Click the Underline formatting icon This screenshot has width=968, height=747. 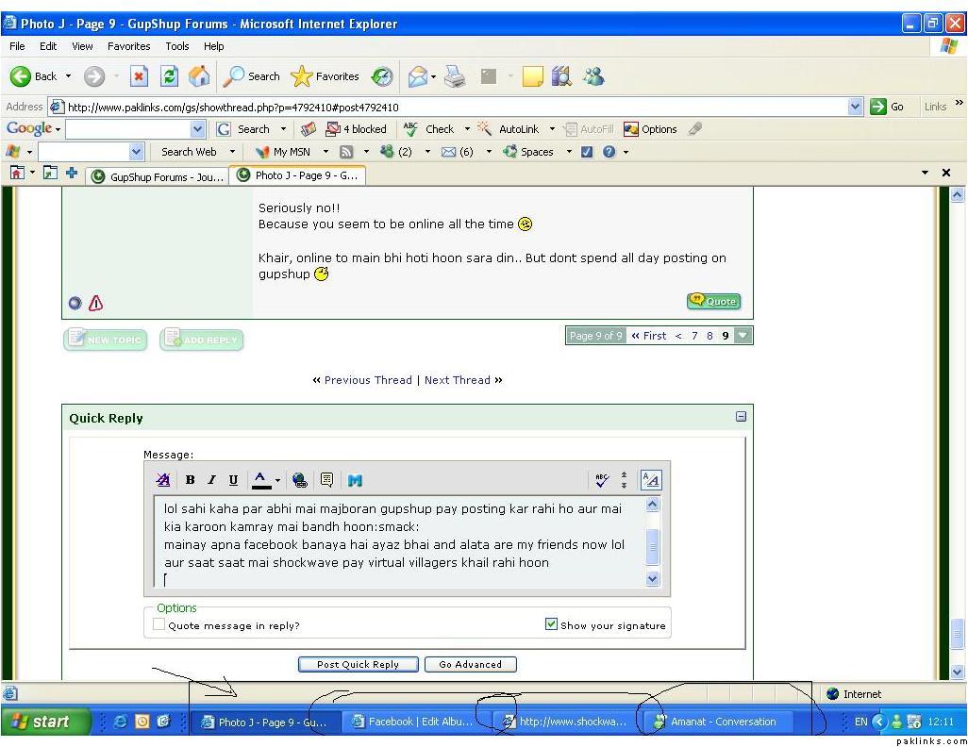[x=233, y=480]
